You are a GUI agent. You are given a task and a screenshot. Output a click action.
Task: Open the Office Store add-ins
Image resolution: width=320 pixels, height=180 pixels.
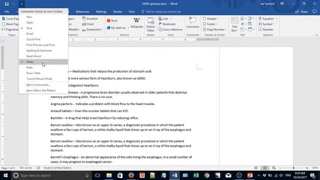tap(112, 20)
